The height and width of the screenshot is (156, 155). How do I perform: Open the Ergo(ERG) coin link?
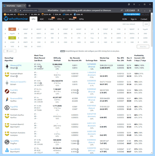(x=14, y=107)
